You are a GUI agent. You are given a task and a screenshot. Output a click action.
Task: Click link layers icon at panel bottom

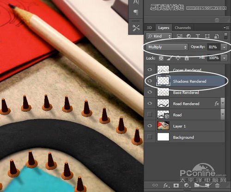point(155,185)
